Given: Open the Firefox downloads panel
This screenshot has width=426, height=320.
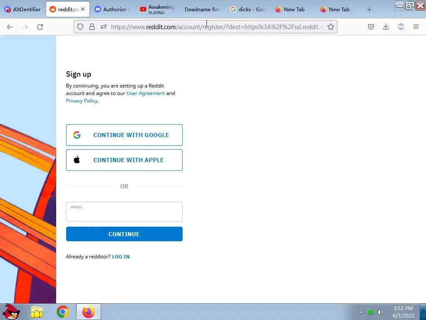Looking at the screenshot, I should 386,27.
